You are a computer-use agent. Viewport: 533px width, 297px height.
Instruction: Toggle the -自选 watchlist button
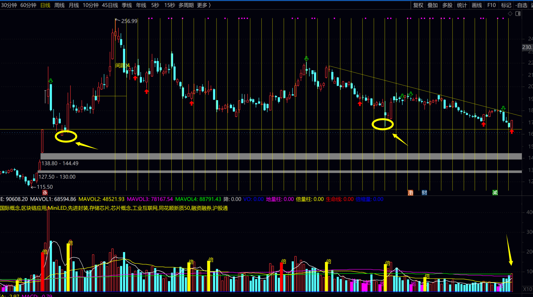click(x=521, y=5)
